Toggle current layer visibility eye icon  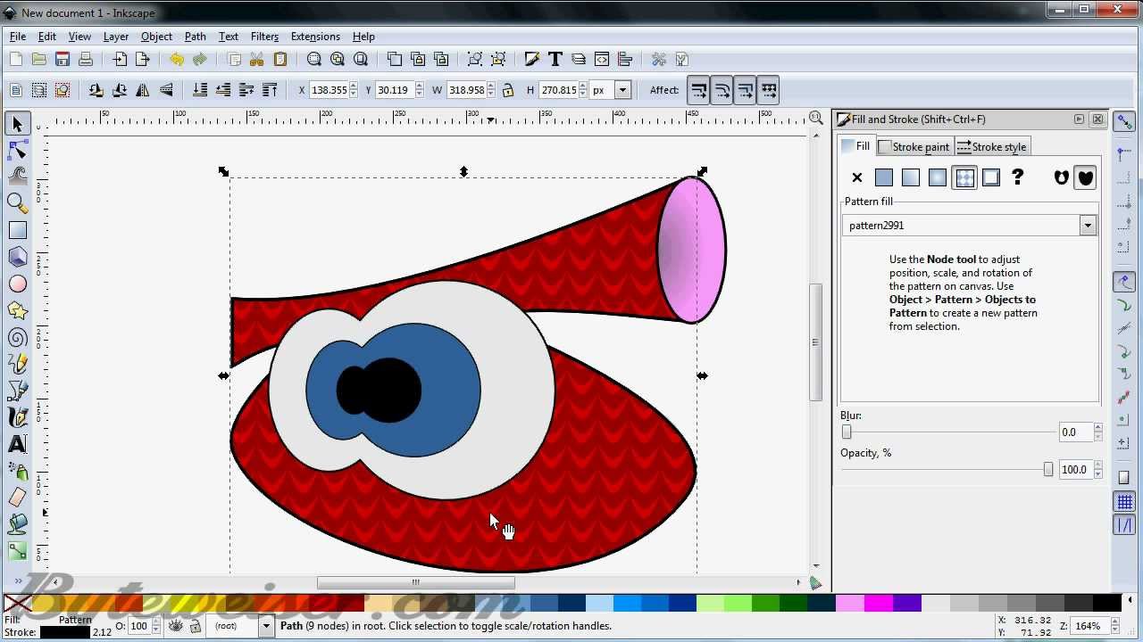[175, 626]
